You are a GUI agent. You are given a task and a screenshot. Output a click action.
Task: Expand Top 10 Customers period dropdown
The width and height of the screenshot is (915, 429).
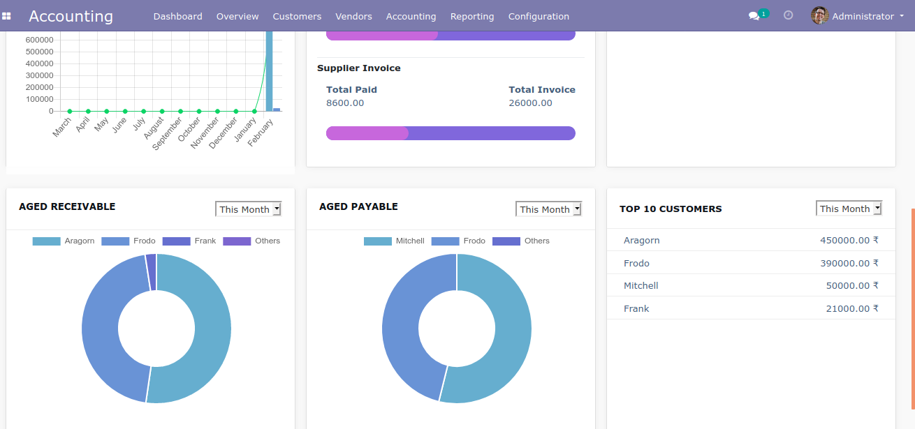849,209
